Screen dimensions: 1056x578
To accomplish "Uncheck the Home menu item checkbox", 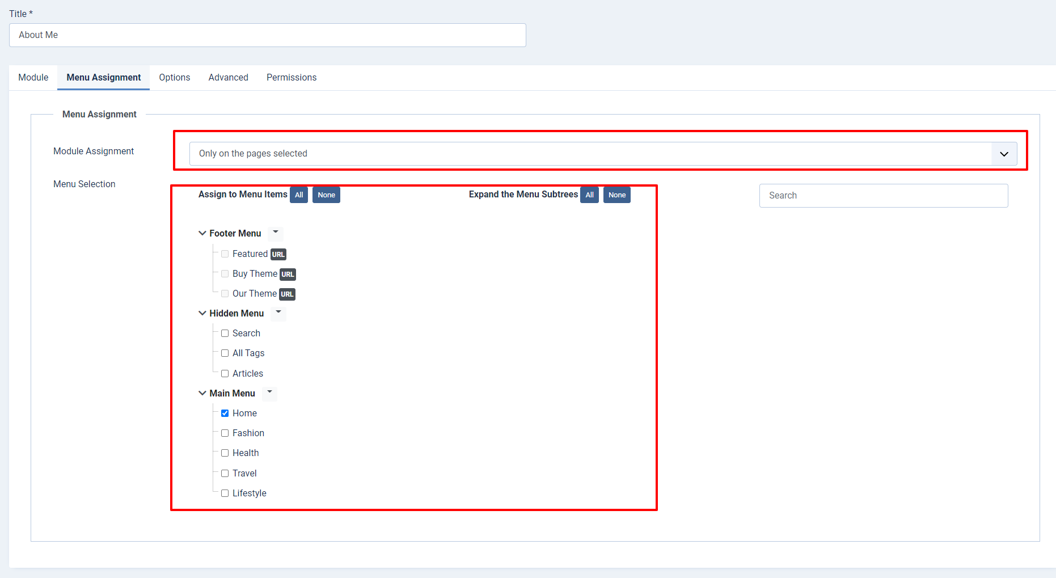I will click(x=225, y=414).
